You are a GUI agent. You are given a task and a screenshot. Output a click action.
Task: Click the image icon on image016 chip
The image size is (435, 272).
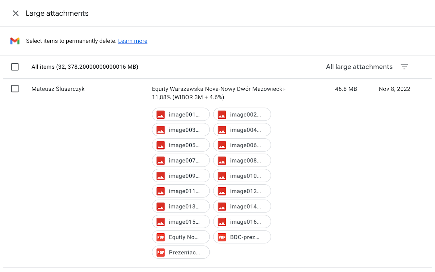coord(222,222)
